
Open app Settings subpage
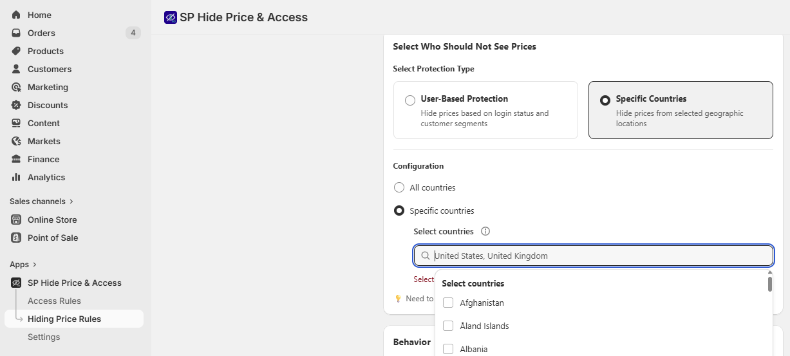pyautogui.click(x=44, y=337)
